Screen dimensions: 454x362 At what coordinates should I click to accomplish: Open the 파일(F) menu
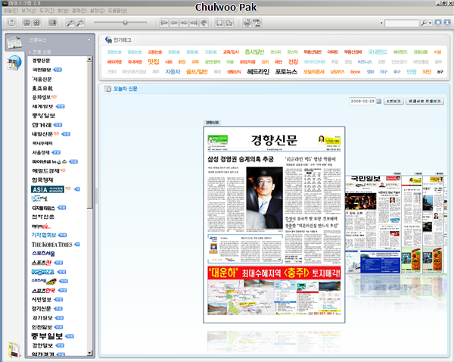(11, 11)
